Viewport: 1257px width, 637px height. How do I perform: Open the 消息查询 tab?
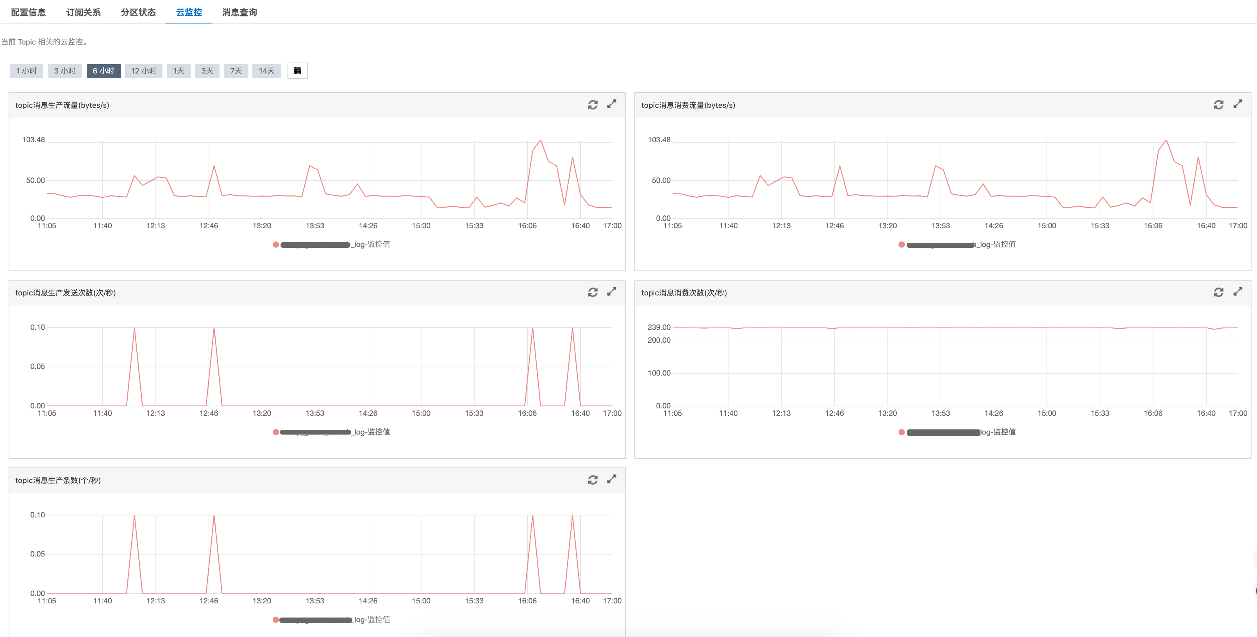pos(239,12)
